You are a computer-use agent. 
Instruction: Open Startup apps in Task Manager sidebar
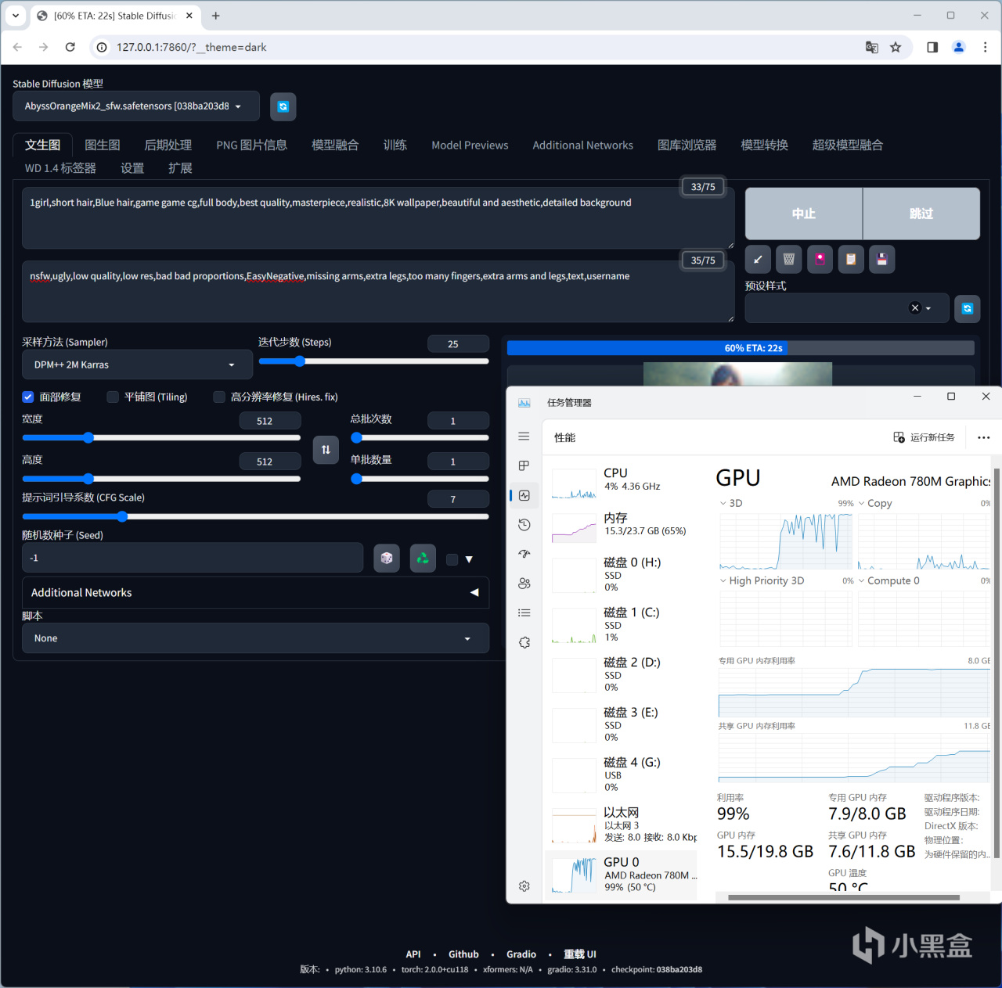tap(524, 554)
